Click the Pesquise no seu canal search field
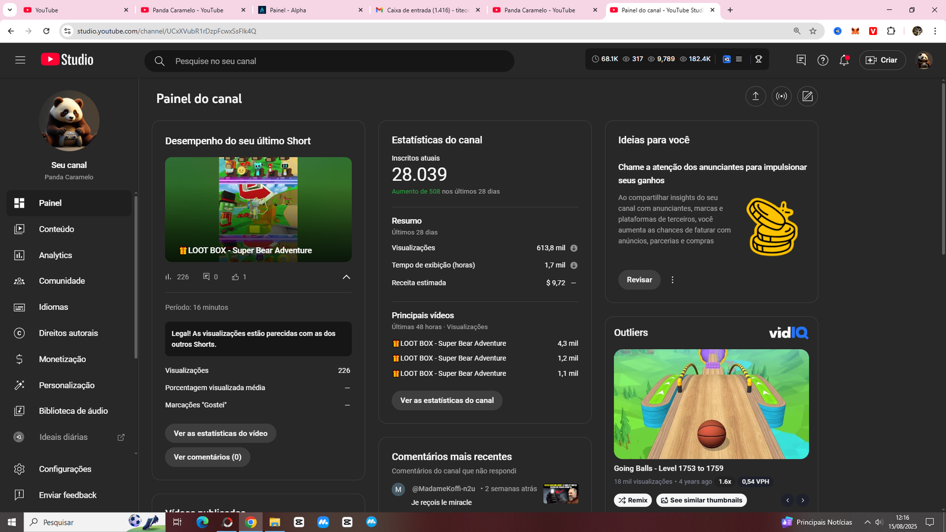The image size is (946, 532). [x=329, y=61]
